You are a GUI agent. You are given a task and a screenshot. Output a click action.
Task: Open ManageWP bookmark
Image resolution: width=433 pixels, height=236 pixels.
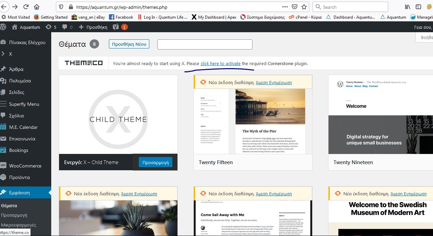[x=422, y=17]
